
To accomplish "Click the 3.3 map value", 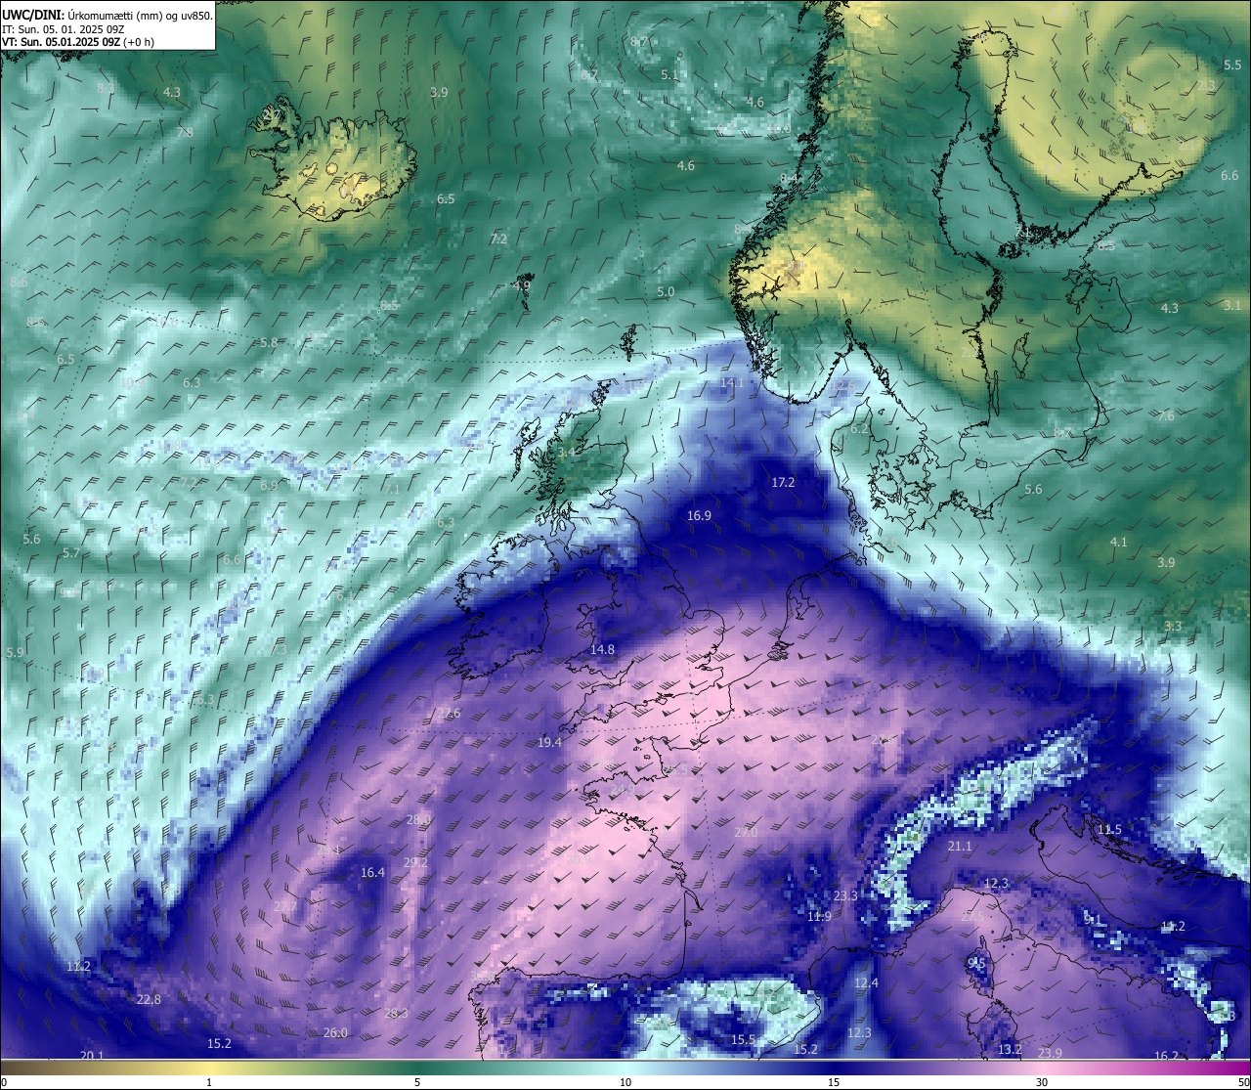I will click(x=1173, y=626).
